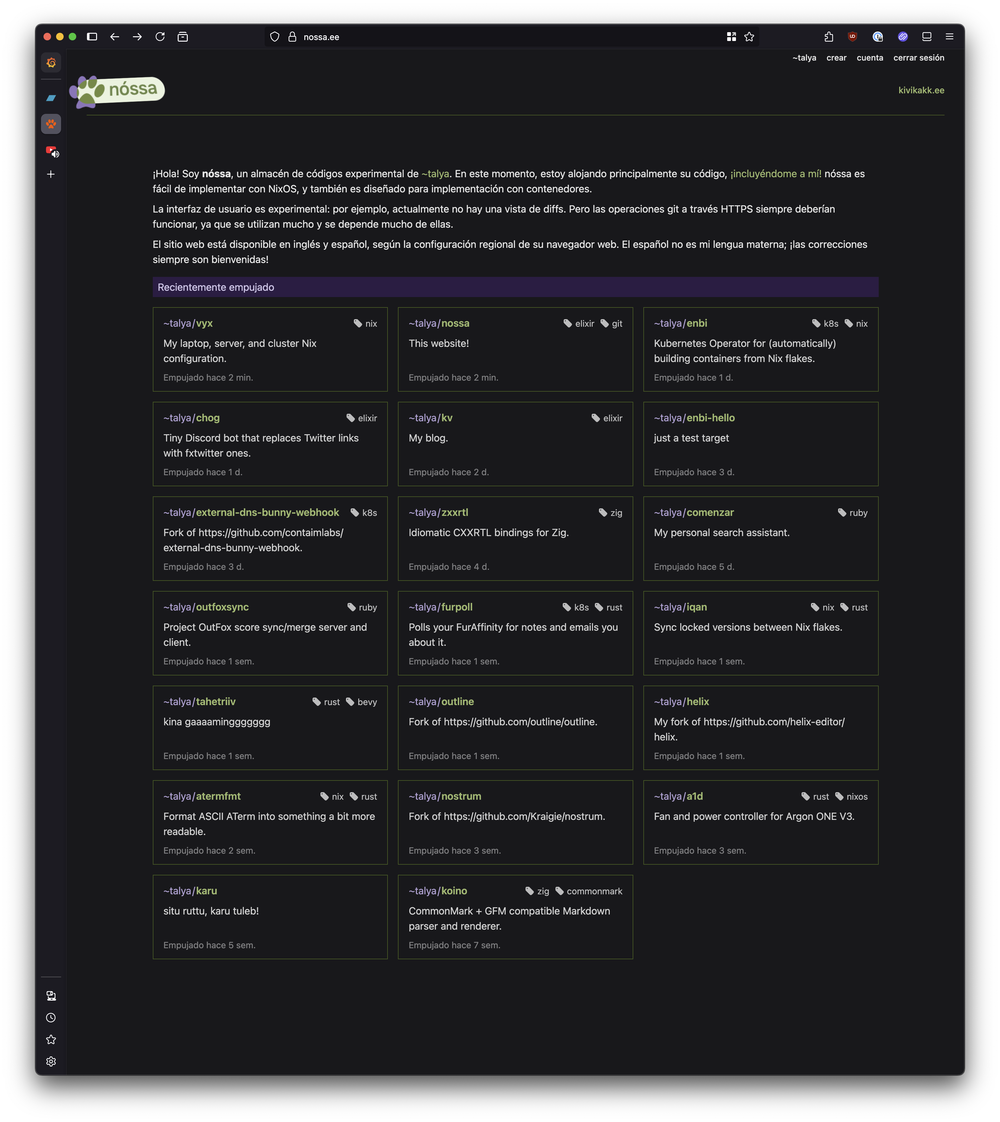
Task: Open the sidebar settings gear icon
Action: 51,1061
